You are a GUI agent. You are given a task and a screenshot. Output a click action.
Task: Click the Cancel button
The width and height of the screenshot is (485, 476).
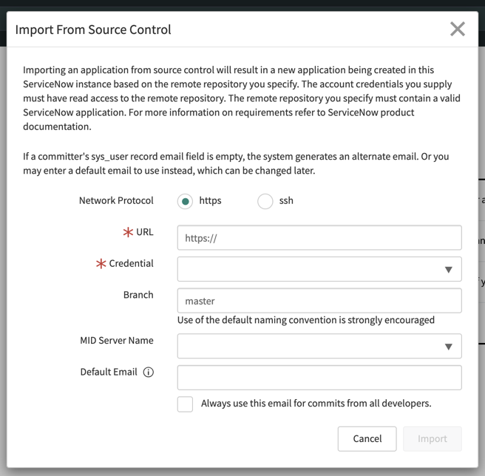(367, 438)
